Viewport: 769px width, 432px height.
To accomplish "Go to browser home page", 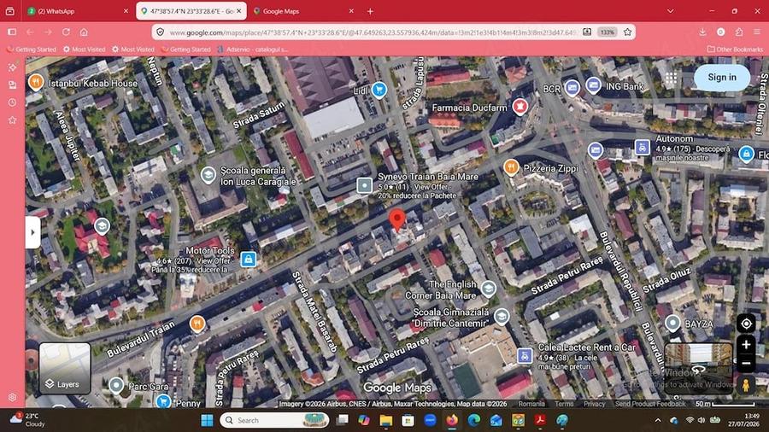I will point(84,32).
